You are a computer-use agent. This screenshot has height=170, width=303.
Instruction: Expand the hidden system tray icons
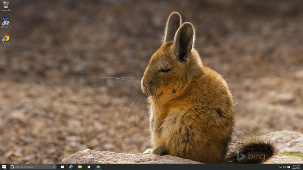276,167
